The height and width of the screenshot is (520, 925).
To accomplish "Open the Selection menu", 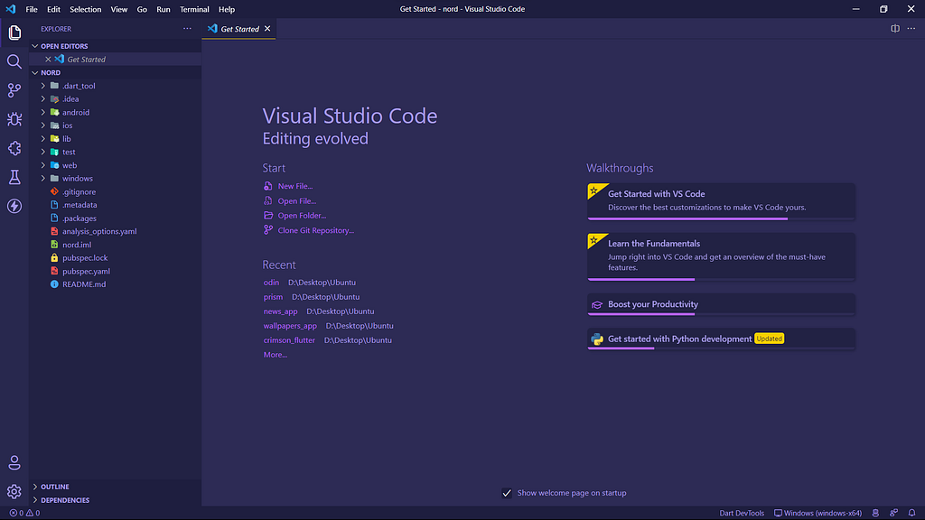I will click(86, 9).
